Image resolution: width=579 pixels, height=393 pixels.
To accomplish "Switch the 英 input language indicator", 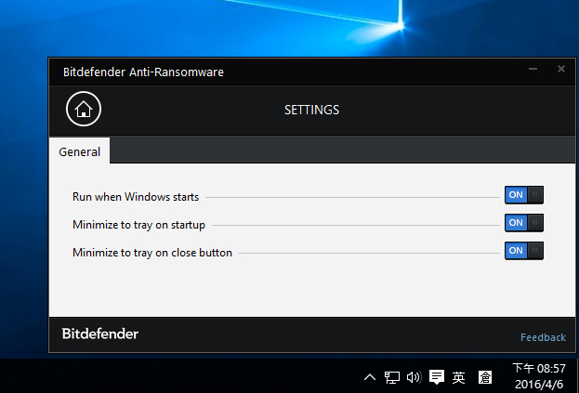I will pos(458,377).
